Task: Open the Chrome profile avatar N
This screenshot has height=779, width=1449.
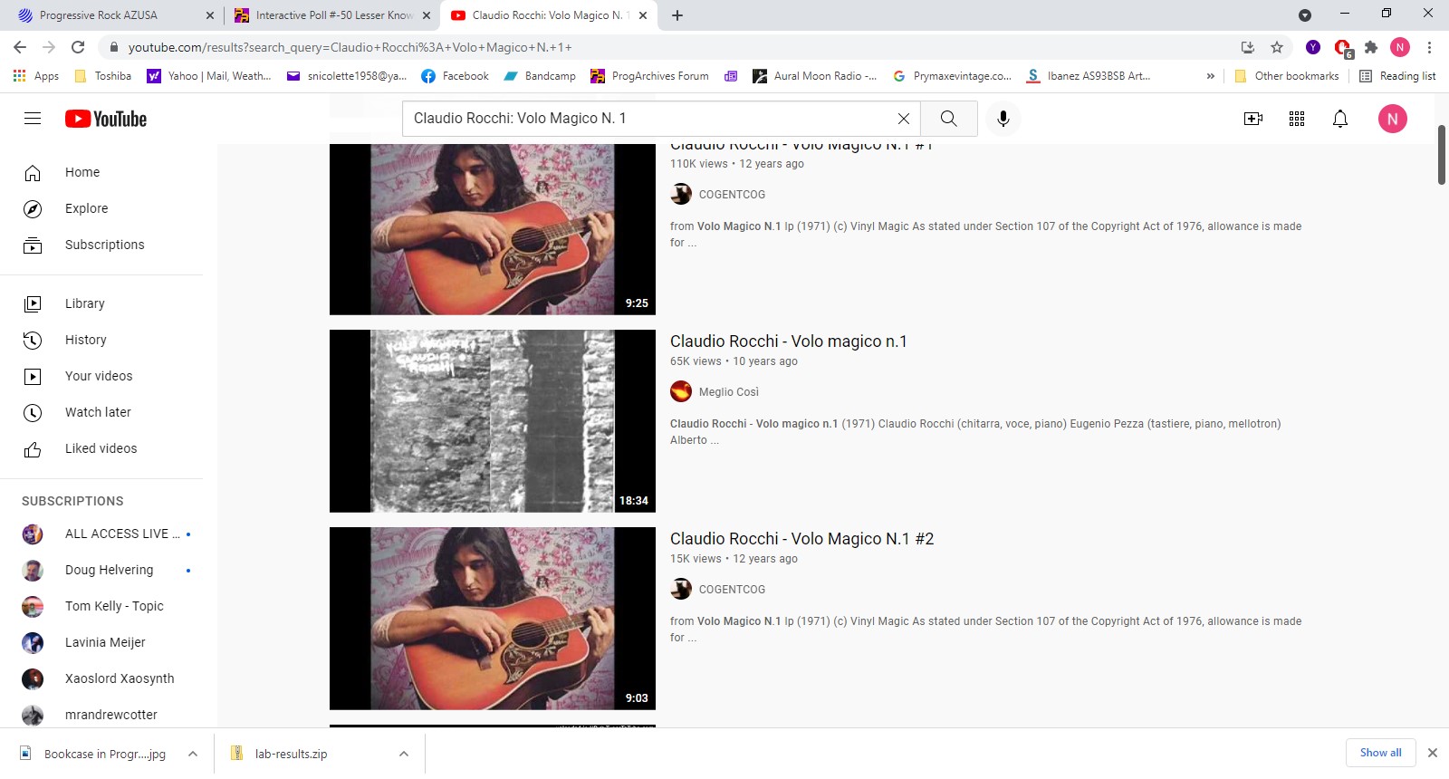Action: 1400,47
